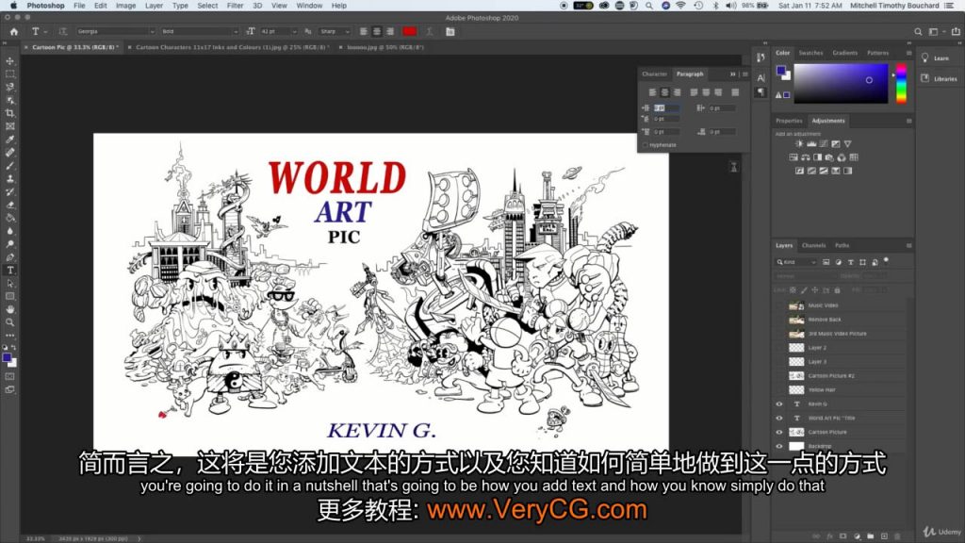Hide the World Art Pic Title layer
The height and width of the screenshot is (543, 965).
tap(779, 418)
